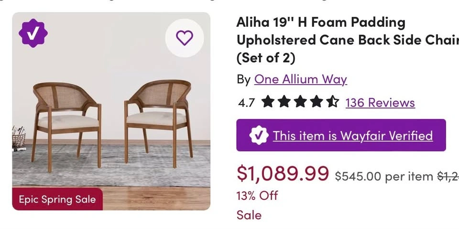Click the purple verified badge on product photo
The width and height of the screenshot is (459, 229).
(x=33, y=33)
